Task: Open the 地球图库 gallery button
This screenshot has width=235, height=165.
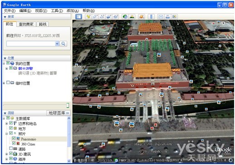Action: point(59,113)
